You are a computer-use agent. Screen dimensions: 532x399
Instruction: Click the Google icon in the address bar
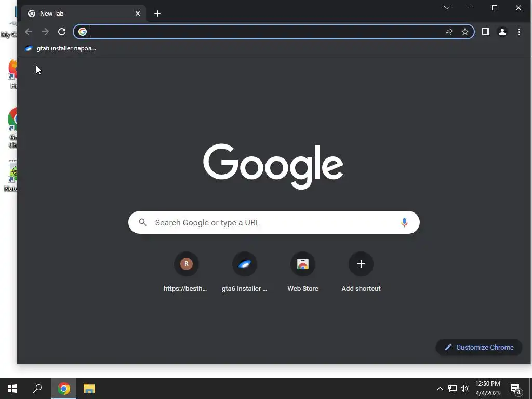pyautogui.click(x=83, y=32)
